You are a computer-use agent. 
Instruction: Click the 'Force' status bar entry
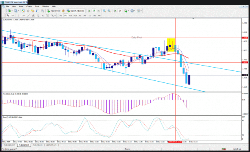coord(127,149)
